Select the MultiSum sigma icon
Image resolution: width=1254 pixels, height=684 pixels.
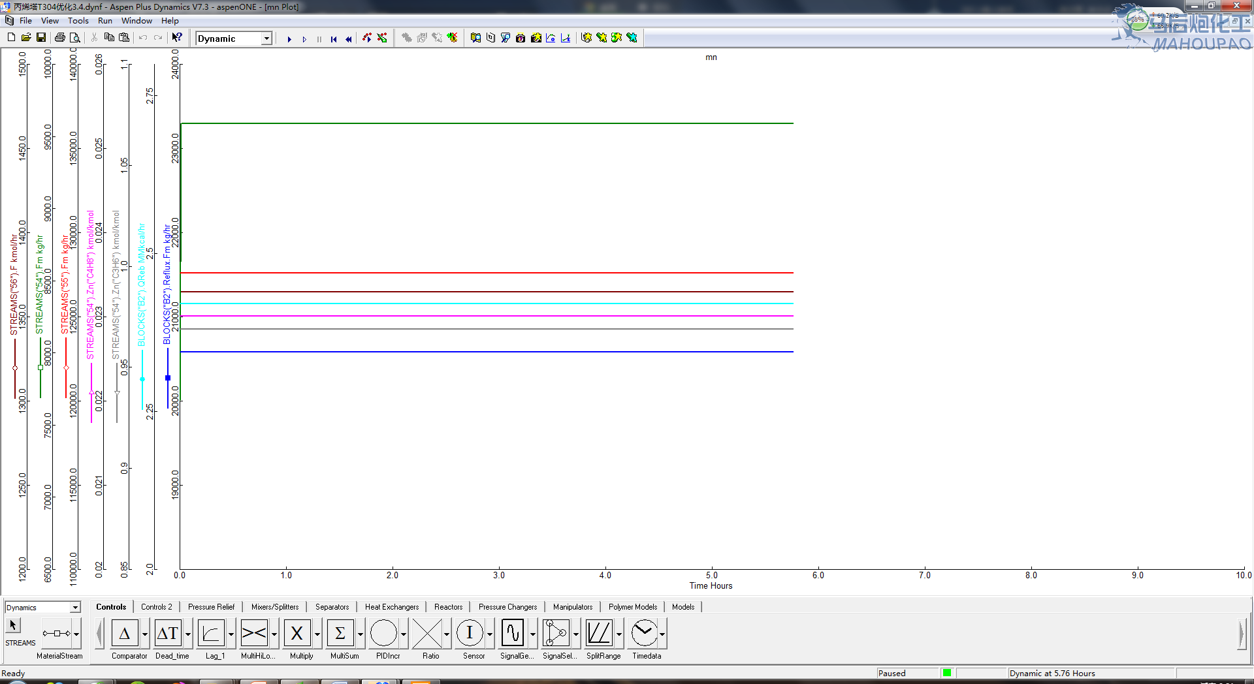click(340, 633)
